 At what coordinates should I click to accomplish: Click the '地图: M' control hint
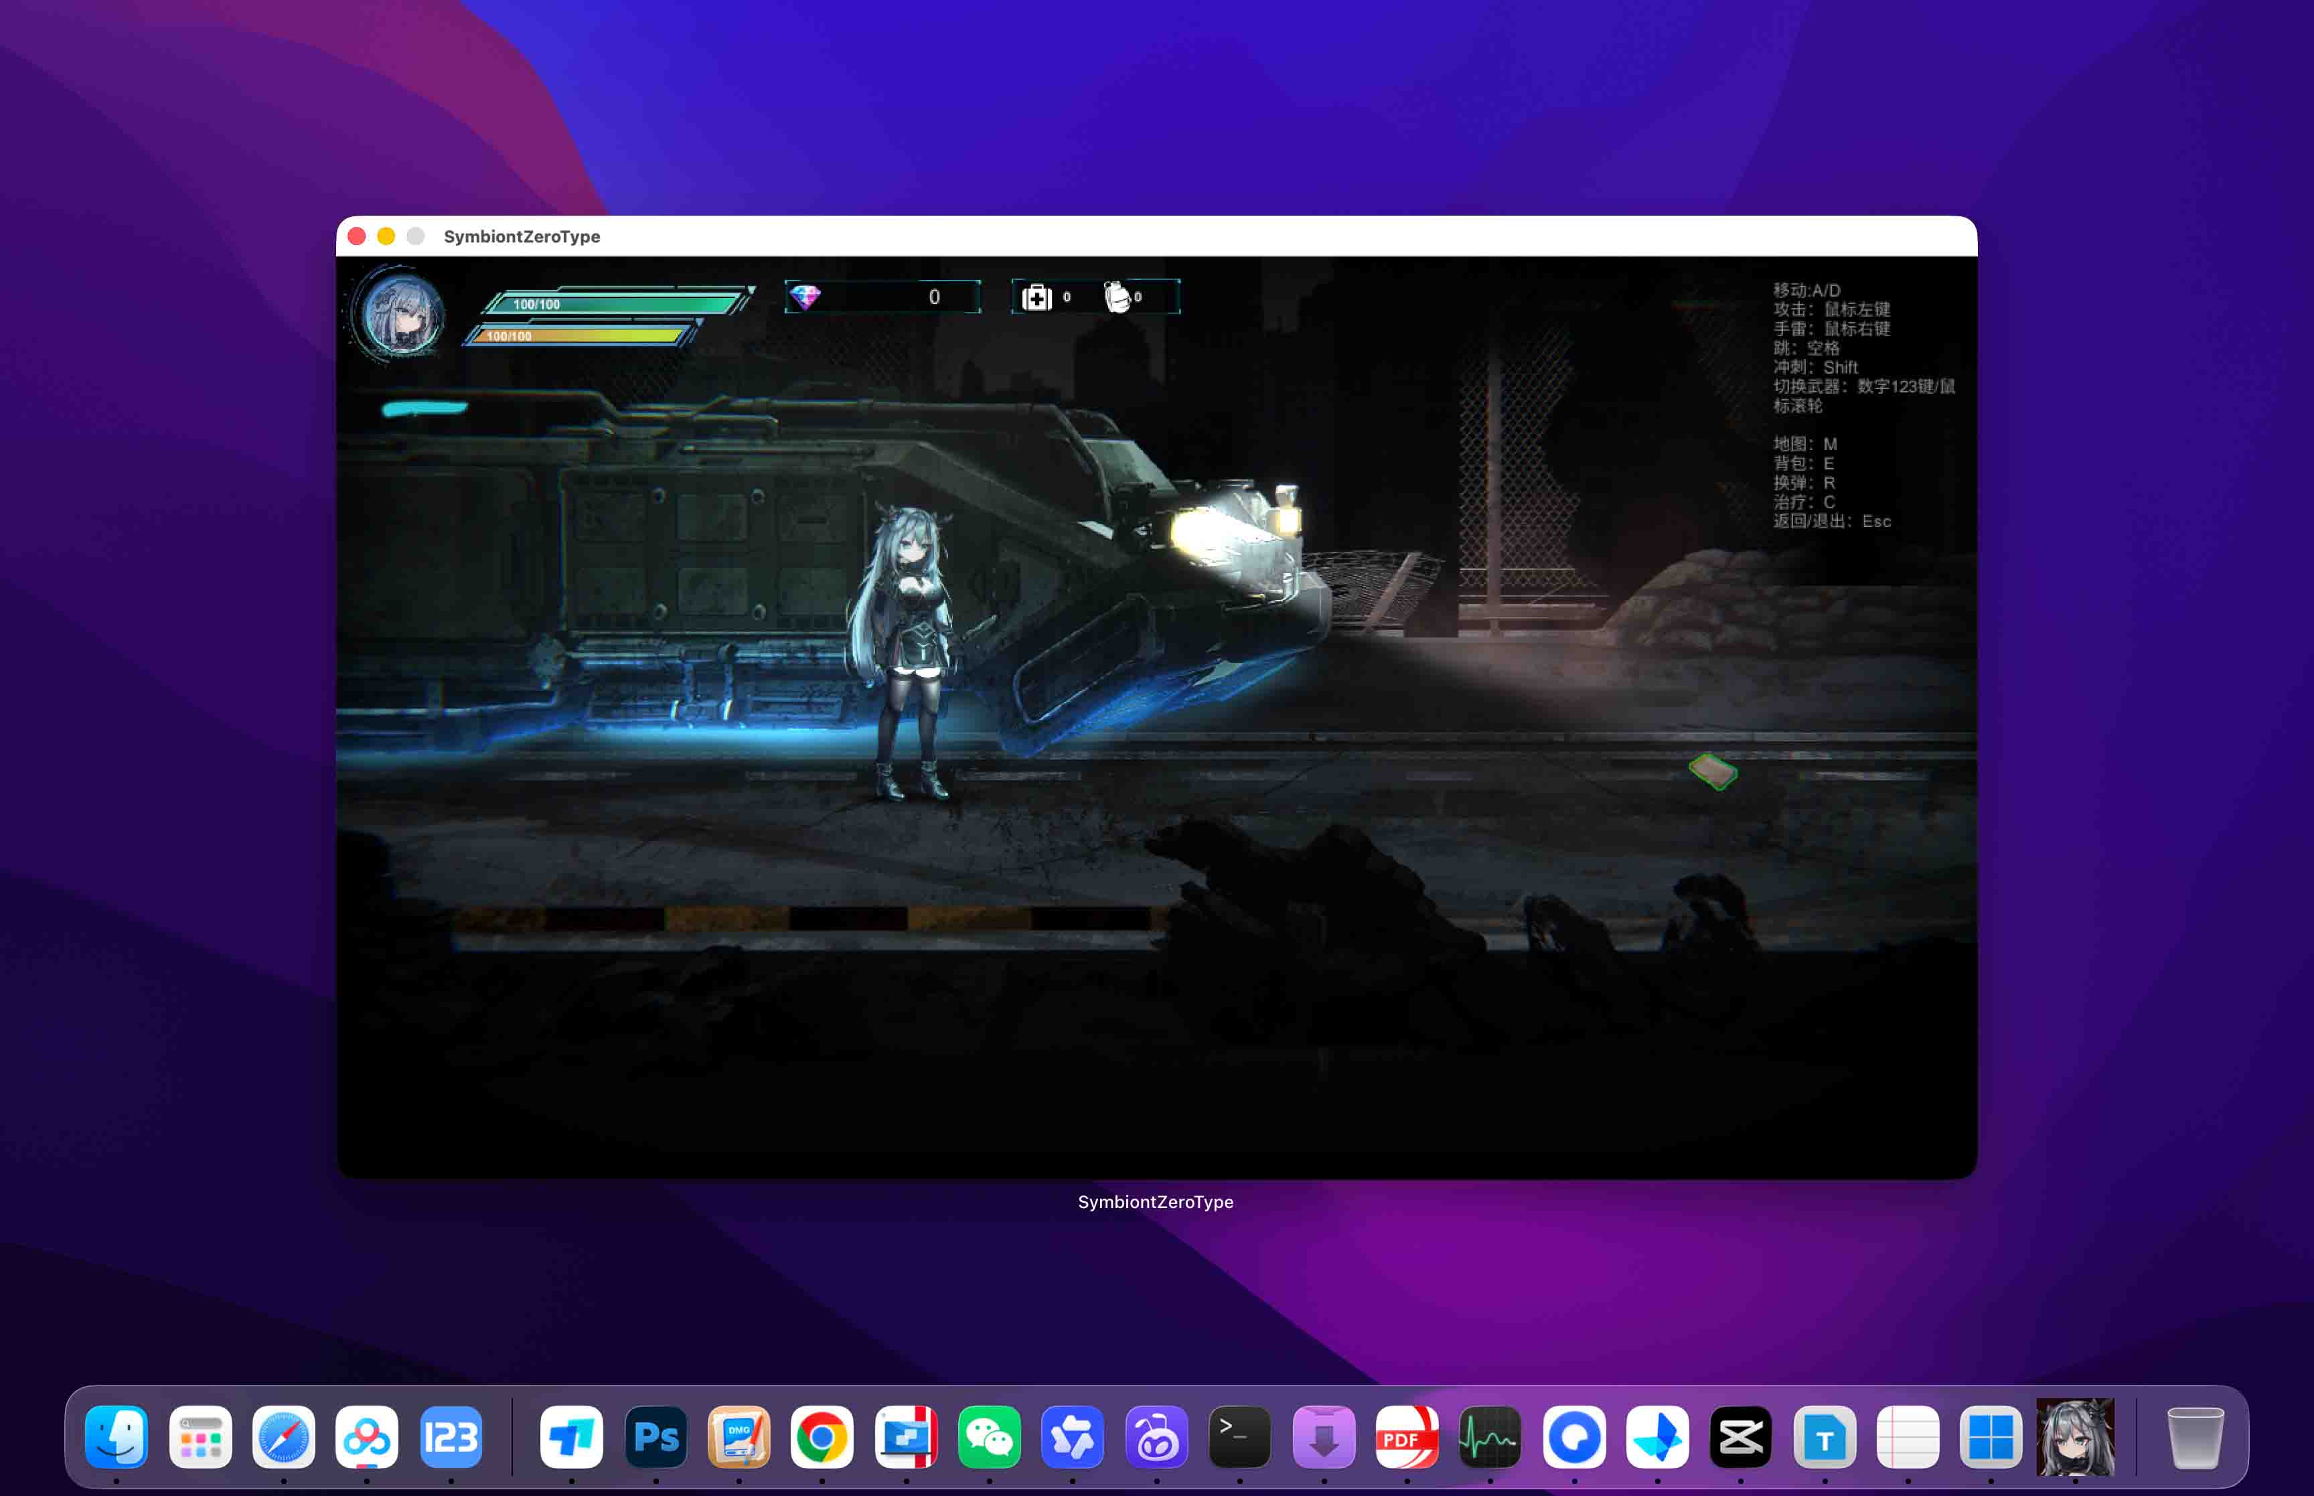click(1805, 444)
